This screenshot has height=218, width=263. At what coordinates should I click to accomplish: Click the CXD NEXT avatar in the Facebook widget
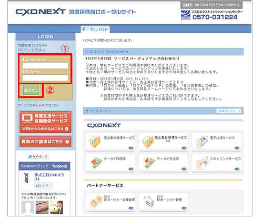(26, 178)
